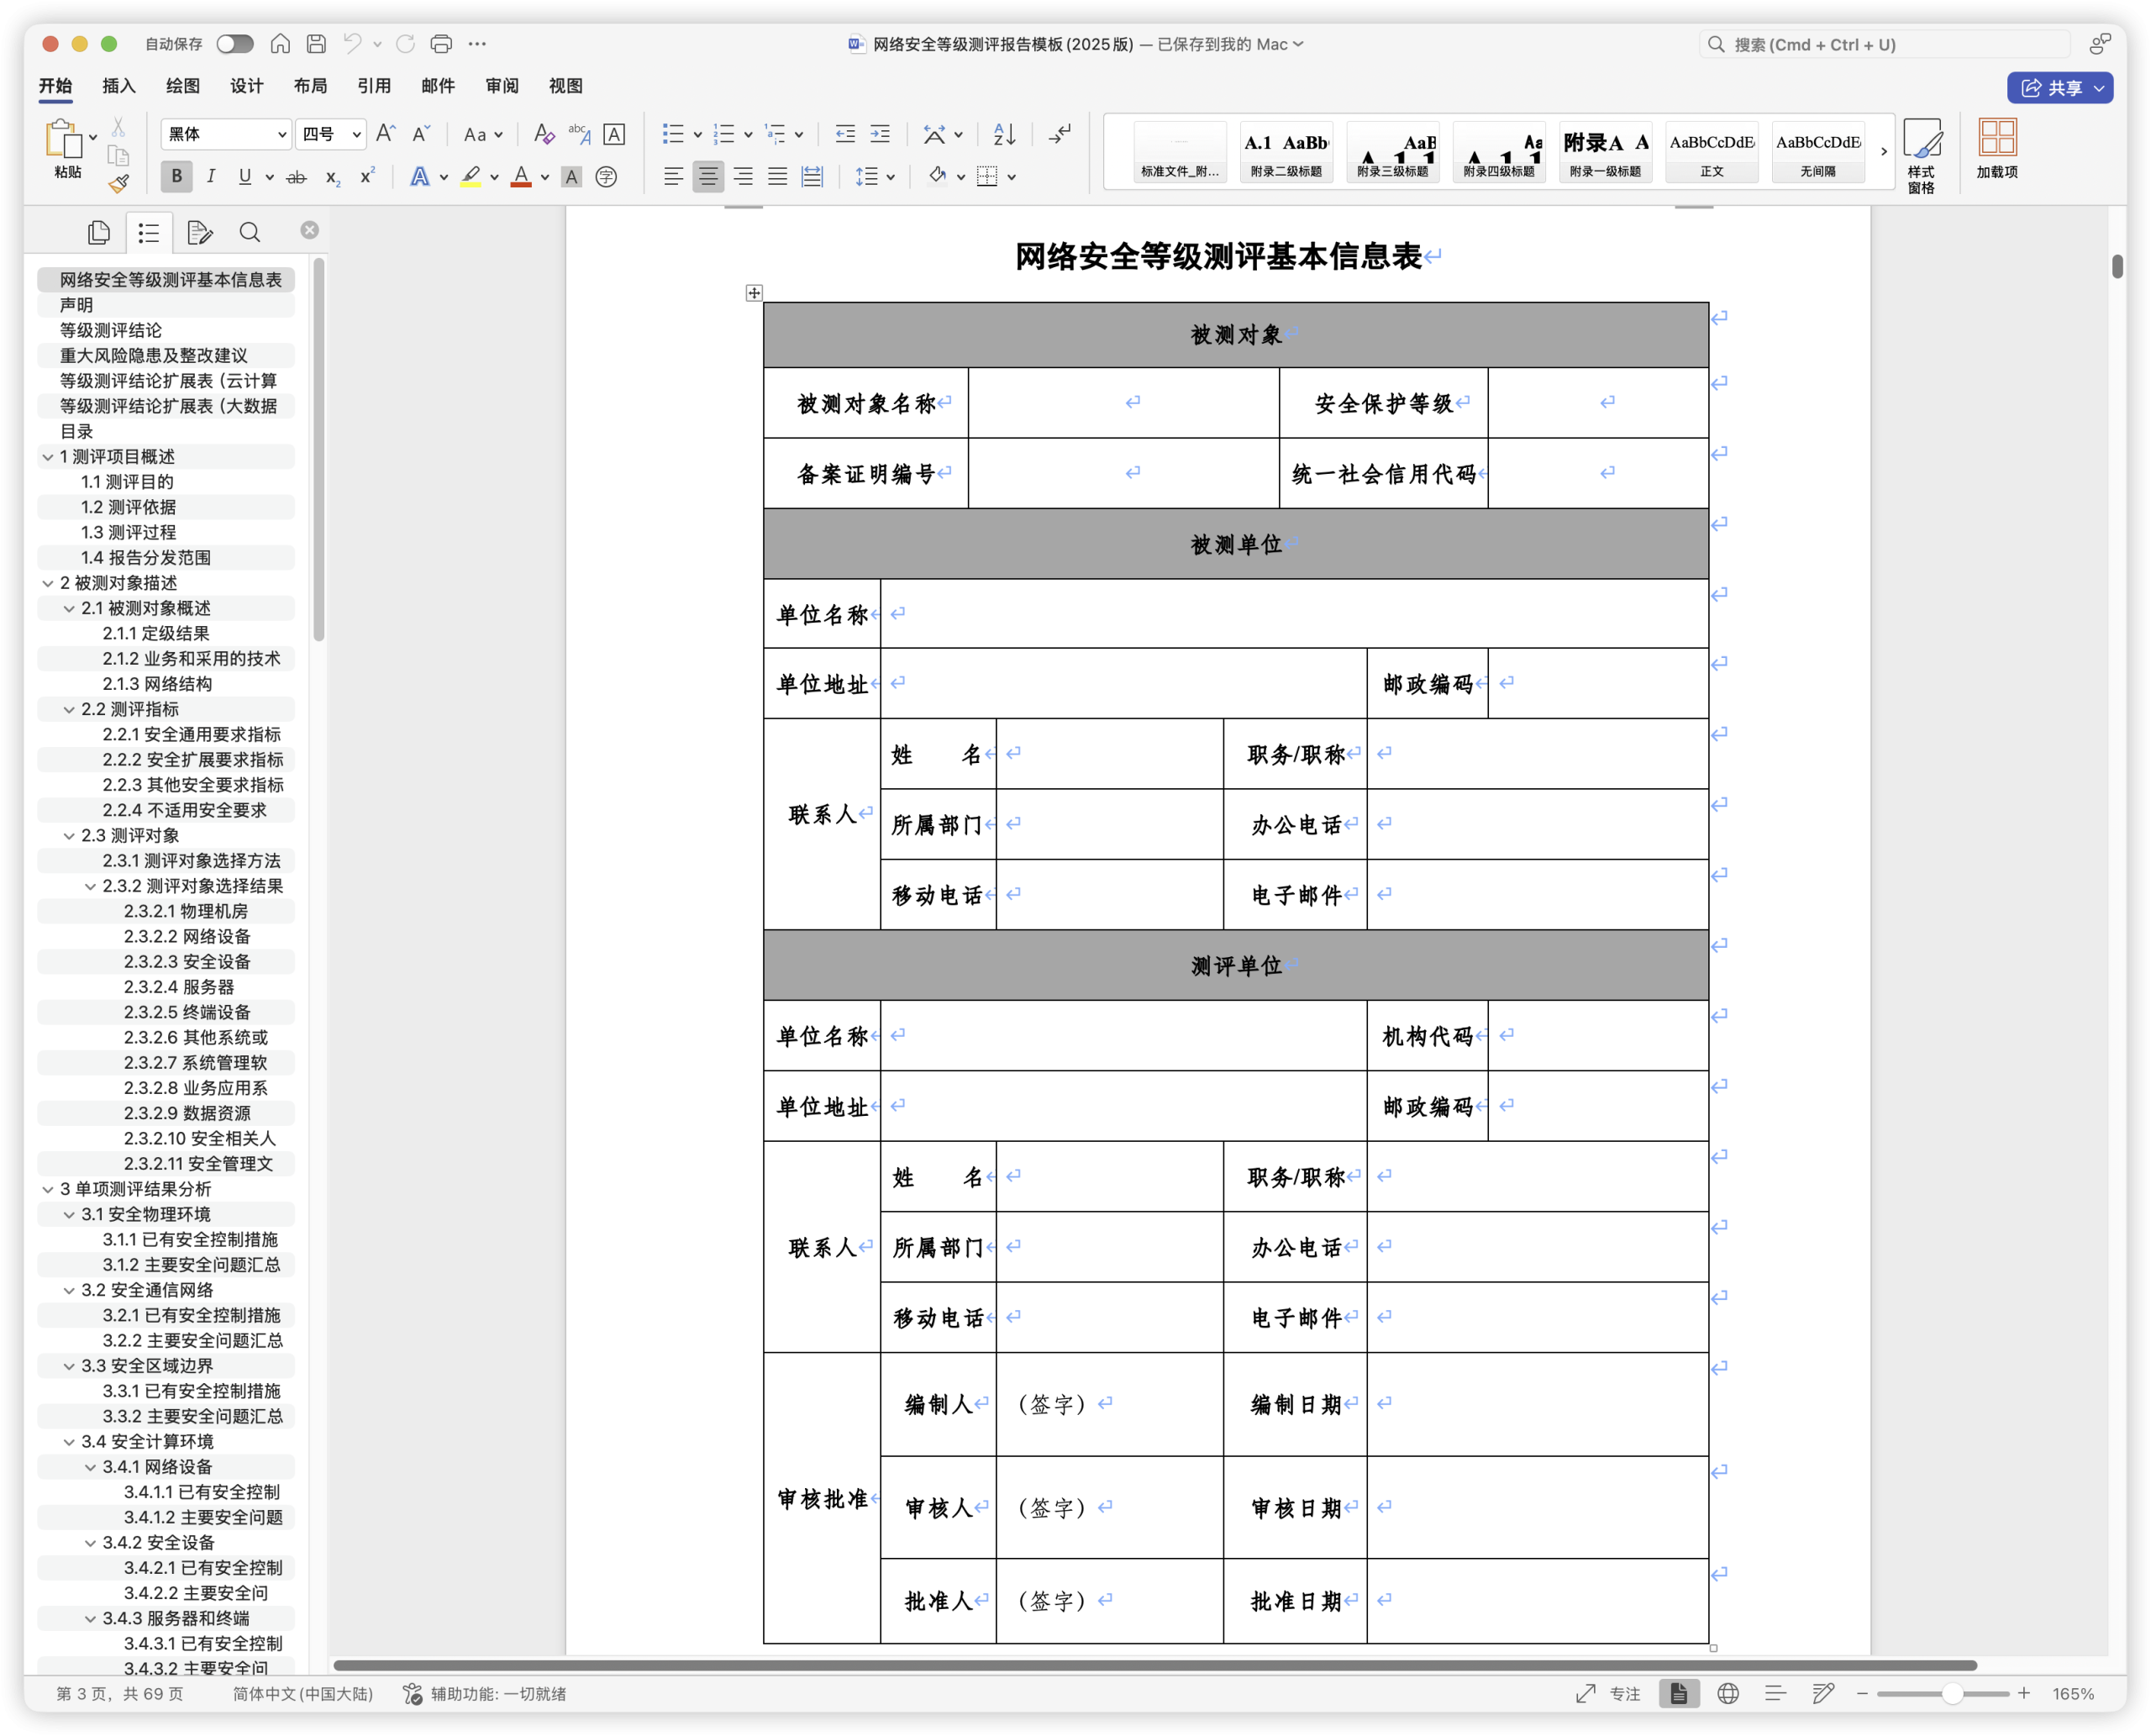Toggle Underline formatting
Image resolution: width=2151 pixels, height=1736 pixels.
(245, 177)
